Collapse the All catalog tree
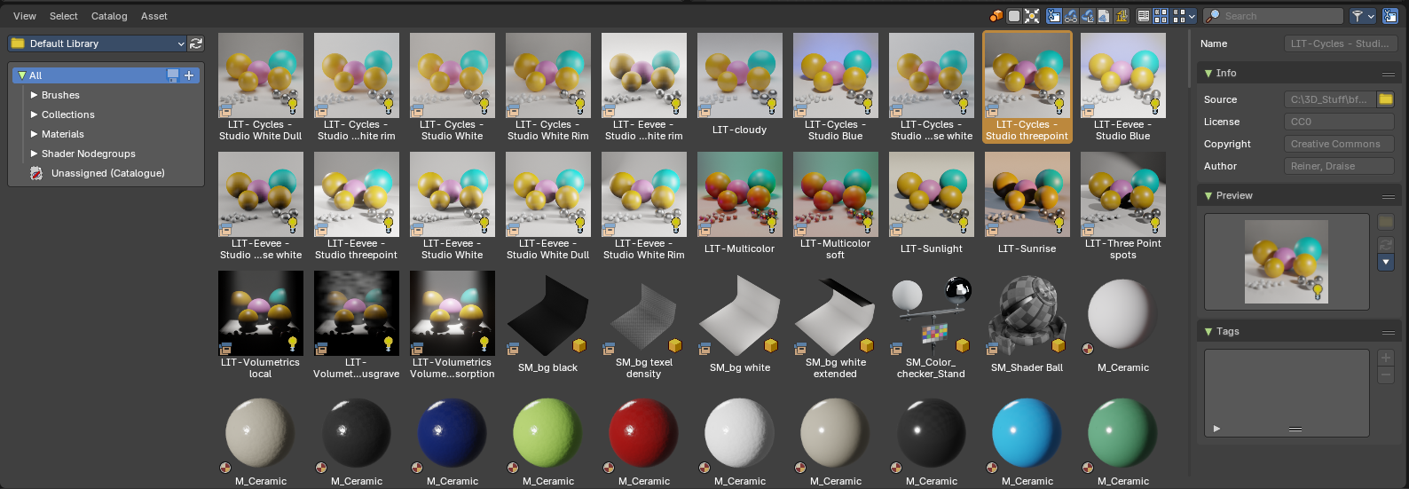 (x=22, y=75)
